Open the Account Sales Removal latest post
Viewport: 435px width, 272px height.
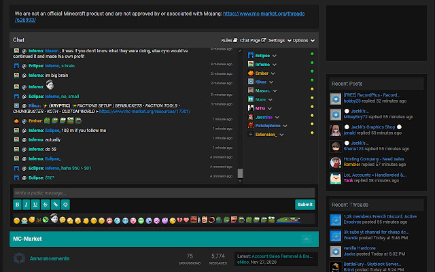pos(282,256)
